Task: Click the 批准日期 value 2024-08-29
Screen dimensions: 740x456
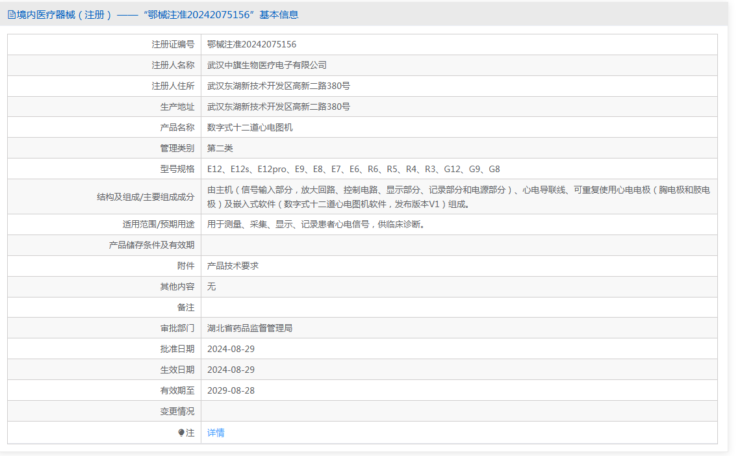Action: pyautogui.click(x=231, y=349)
